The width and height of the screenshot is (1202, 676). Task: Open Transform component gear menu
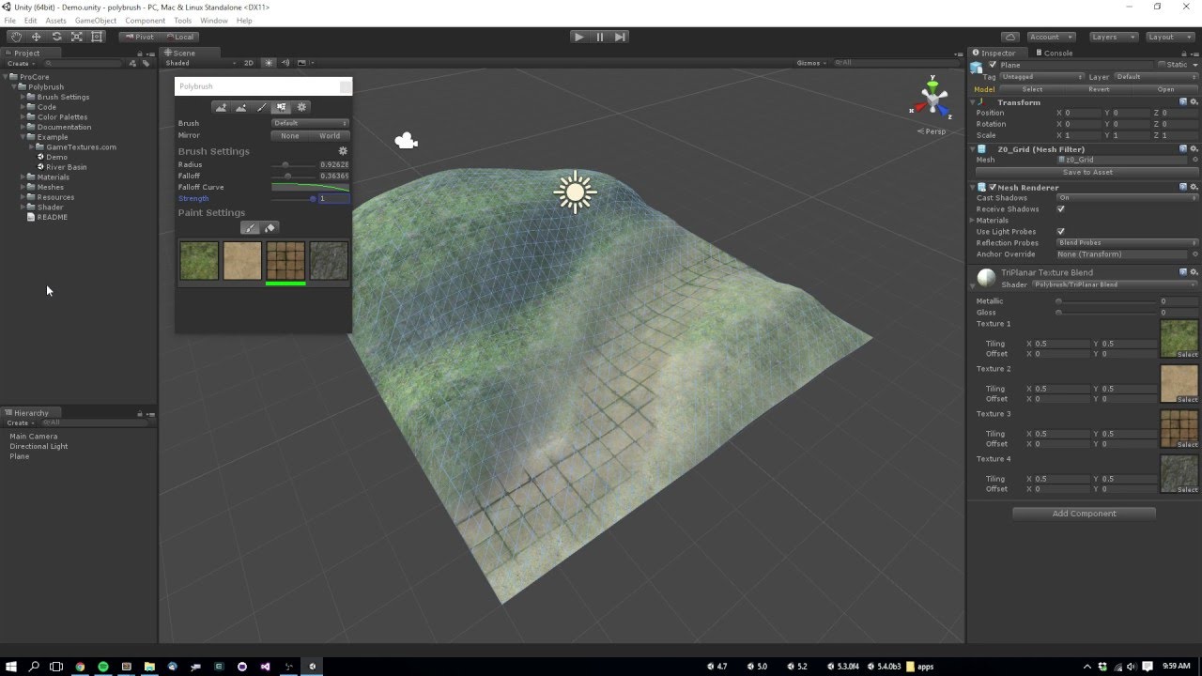point(1194,101)
